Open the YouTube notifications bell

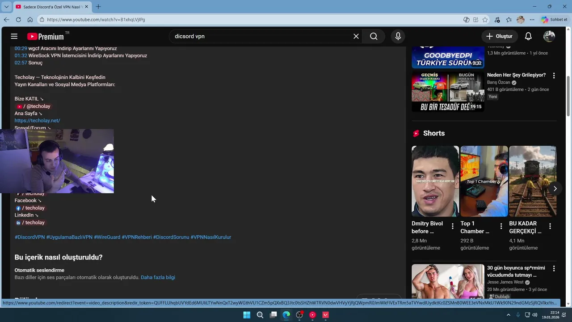pyautogui.click(x=528, y=36)
